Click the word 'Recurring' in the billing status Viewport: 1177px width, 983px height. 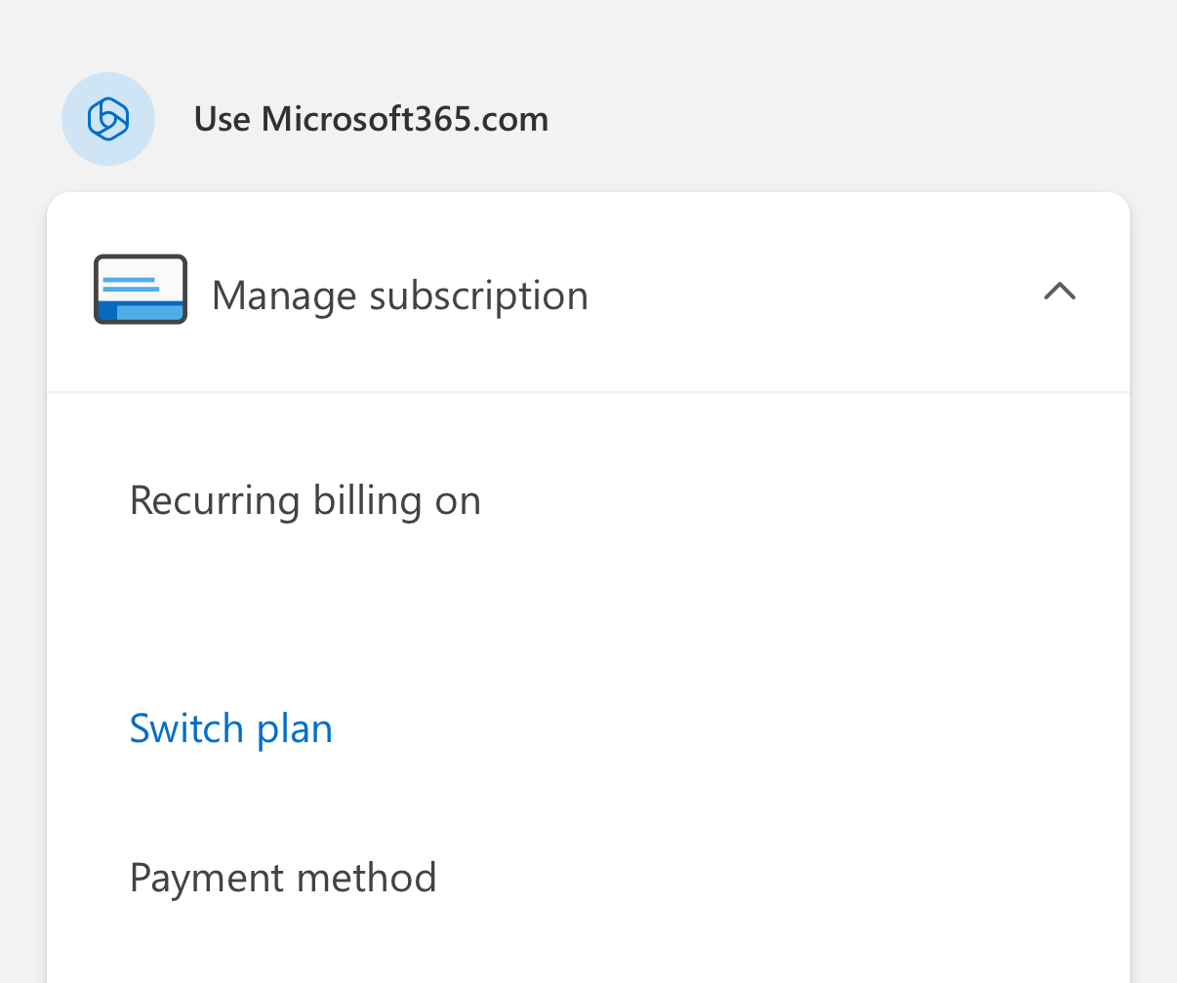coord(215,500)
